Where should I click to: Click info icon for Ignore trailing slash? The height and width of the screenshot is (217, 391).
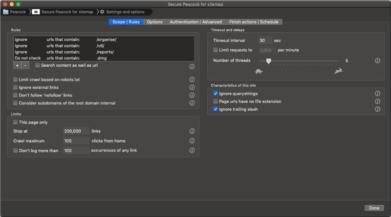click(x=377, y=109)
